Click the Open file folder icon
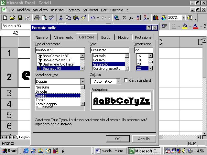Viewport: 207px width, 155px height. tap(12, 18)
